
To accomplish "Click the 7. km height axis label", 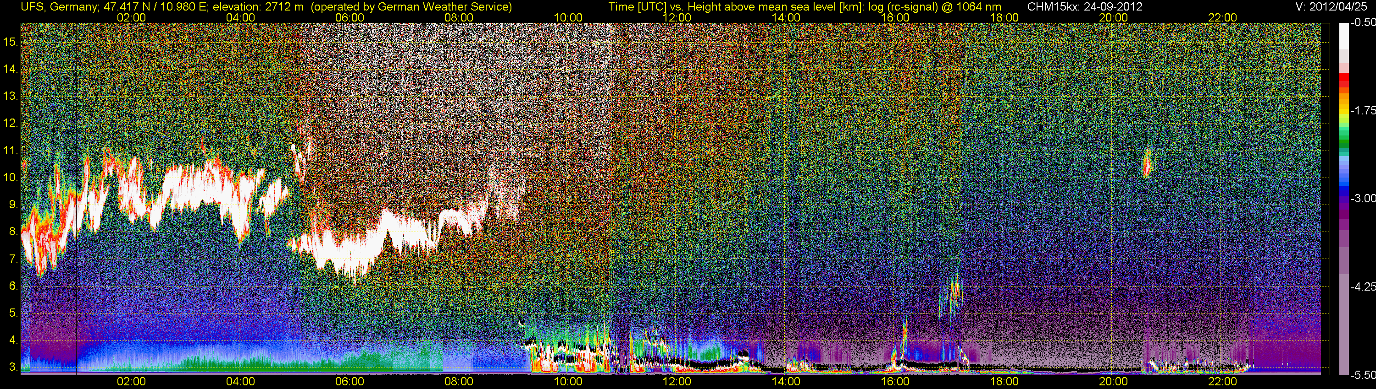I will click(x=13, y=259).
